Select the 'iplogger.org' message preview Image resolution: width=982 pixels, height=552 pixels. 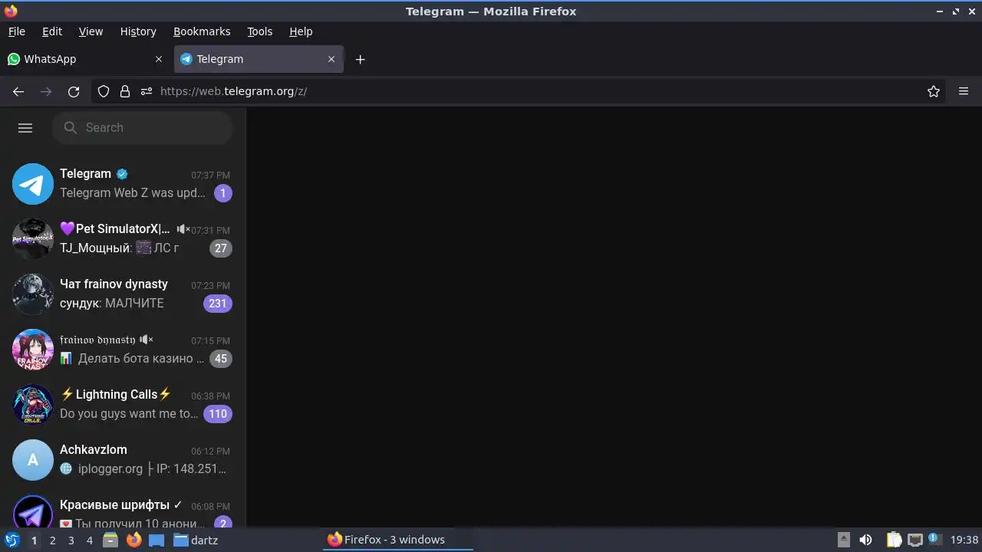coord(143,469)
